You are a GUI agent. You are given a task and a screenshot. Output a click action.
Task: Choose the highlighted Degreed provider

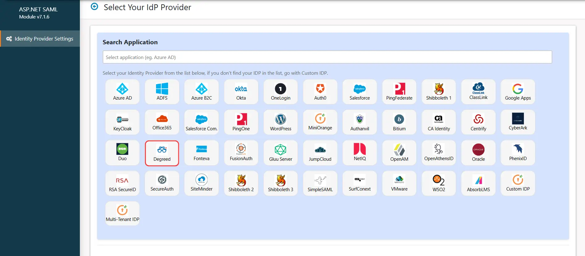point(162,153)
